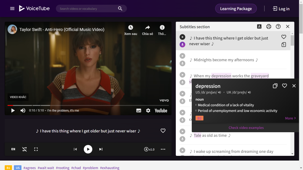Record the 'Tale as old as time' line
This screenshot has width=303, height=170.
tap(182, 139)
